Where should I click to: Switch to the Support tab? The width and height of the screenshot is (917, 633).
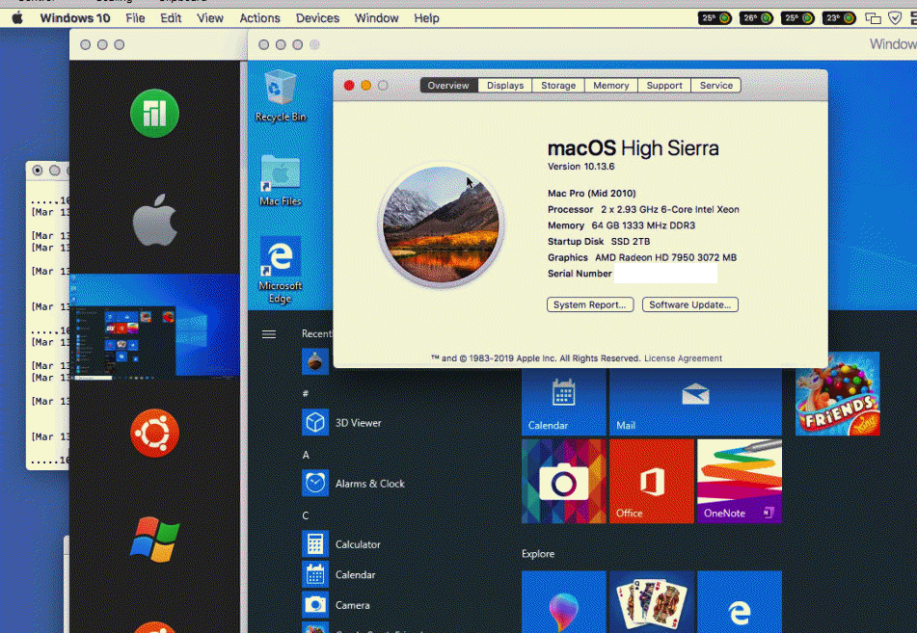[664, 86]
